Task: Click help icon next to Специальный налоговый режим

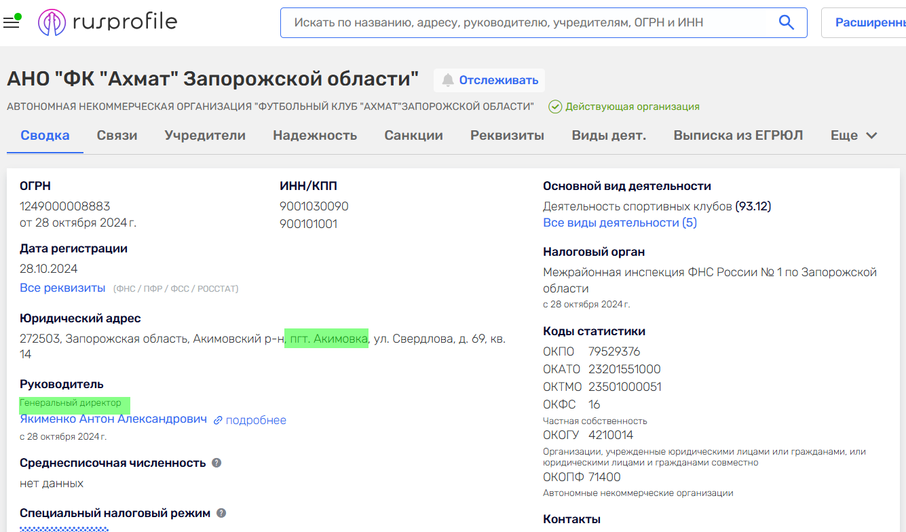Action: [x=221, y=514]
